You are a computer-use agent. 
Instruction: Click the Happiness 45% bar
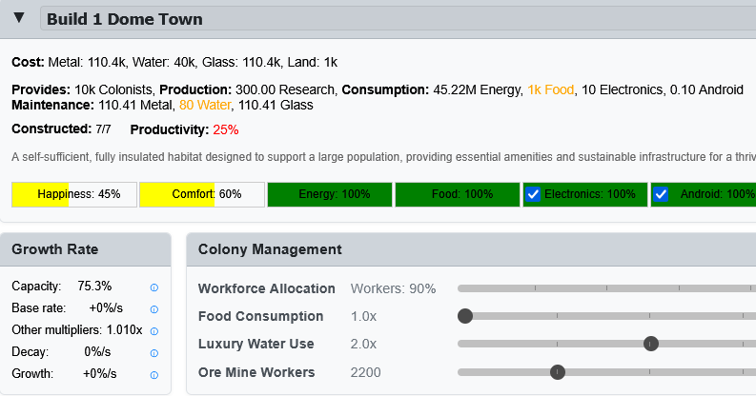(x=74, y=194)
